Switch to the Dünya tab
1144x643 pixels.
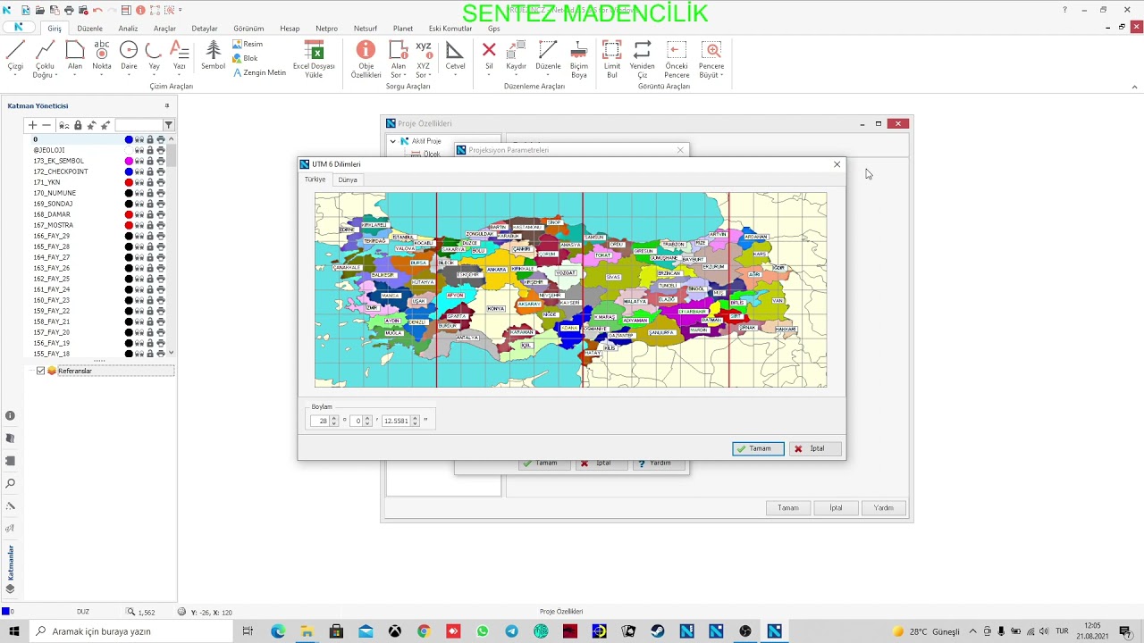pos(348,180)
